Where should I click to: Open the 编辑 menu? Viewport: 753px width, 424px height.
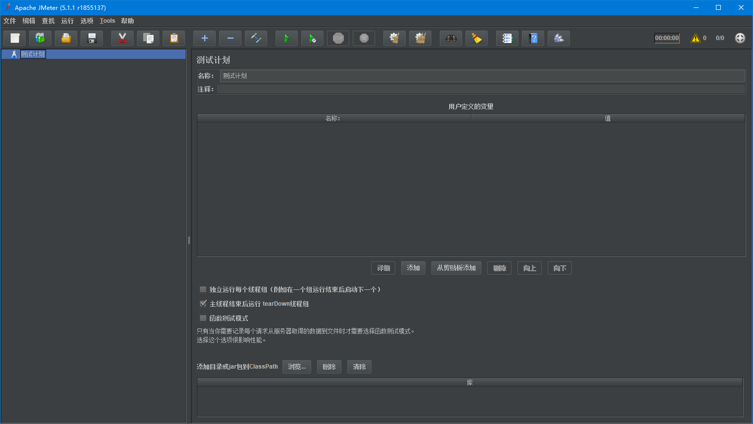point(29,21)
